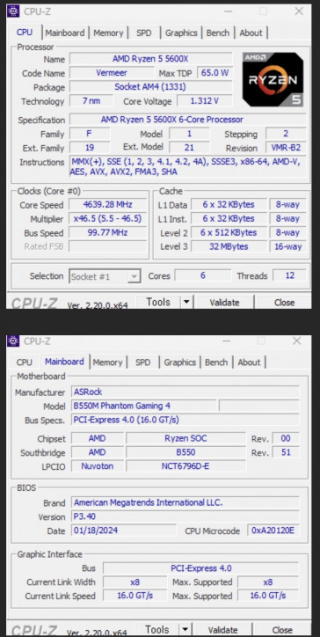Click Validate button in bottom window
Screen dimensions: 320x637
tap(223, 630)
